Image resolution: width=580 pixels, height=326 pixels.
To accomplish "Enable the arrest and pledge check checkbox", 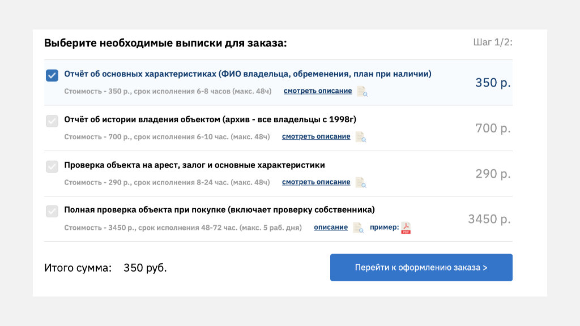I will [x=52, y=166].
